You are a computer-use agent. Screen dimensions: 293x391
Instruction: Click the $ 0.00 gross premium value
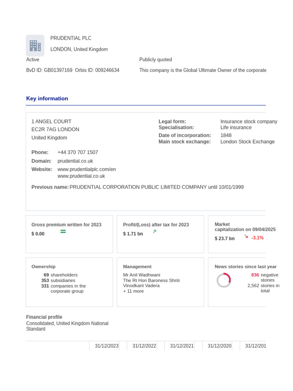(x=38, y=234)
